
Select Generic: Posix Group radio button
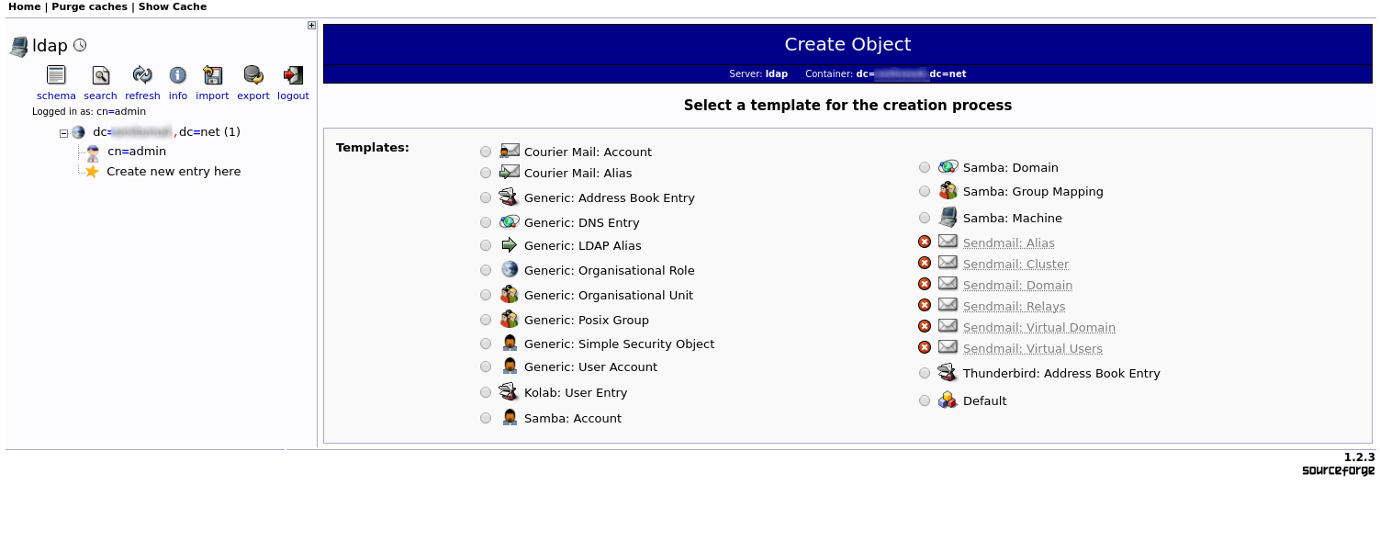(486, 320)
